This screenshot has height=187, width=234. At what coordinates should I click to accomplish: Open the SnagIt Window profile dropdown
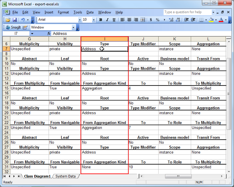[74, 27]
